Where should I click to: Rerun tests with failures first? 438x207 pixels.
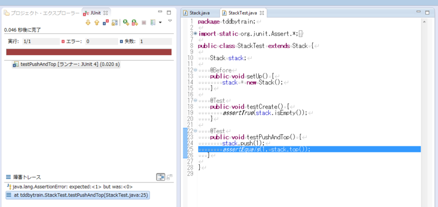(135, 23)
